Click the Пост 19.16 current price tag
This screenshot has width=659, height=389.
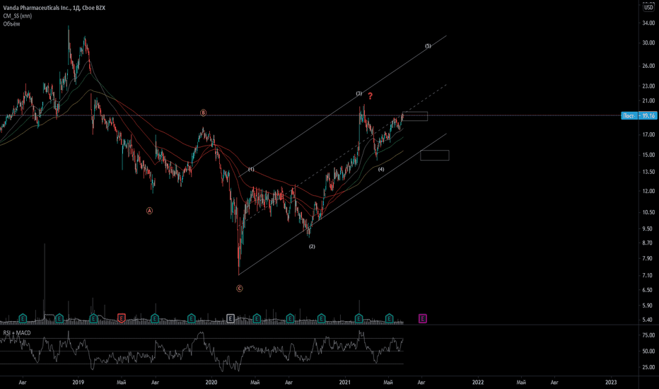tap(639, 116)
